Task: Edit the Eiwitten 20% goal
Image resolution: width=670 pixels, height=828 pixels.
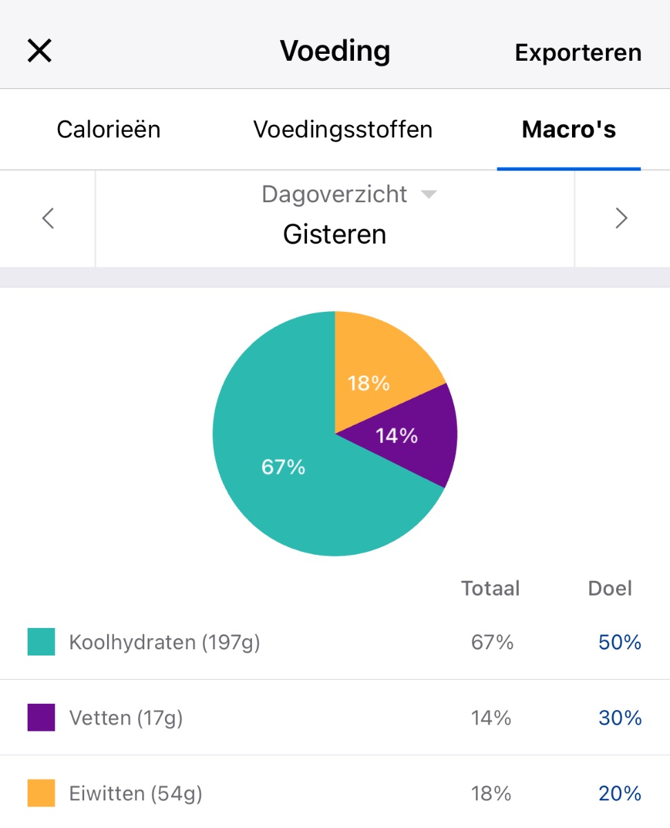Action: tap(620, 793)
